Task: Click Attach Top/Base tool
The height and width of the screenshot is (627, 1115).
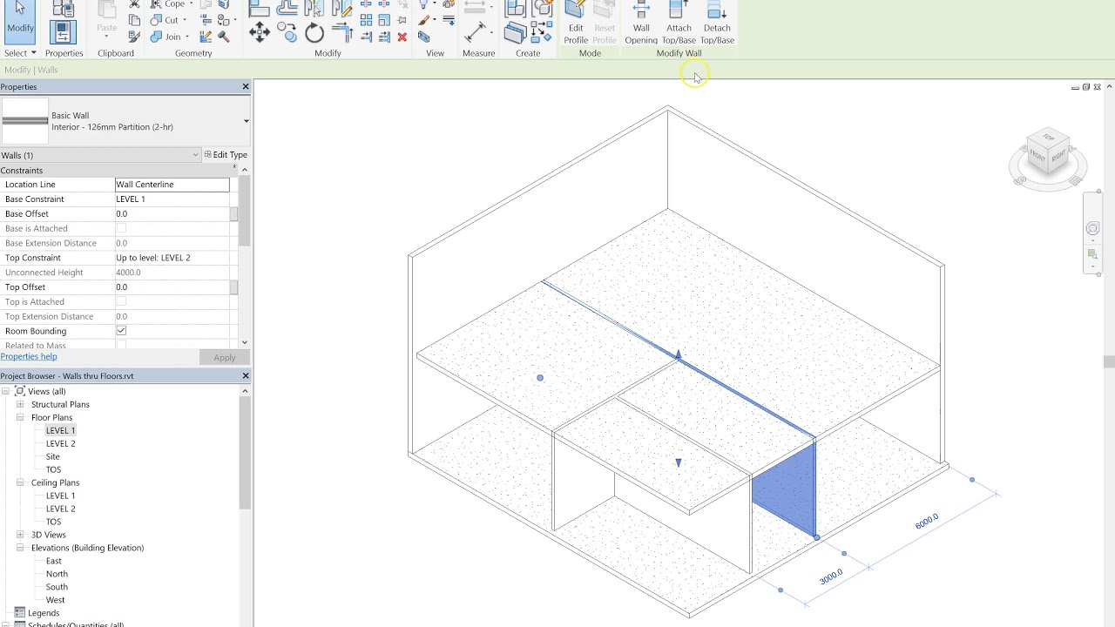Action: point(679,24)
